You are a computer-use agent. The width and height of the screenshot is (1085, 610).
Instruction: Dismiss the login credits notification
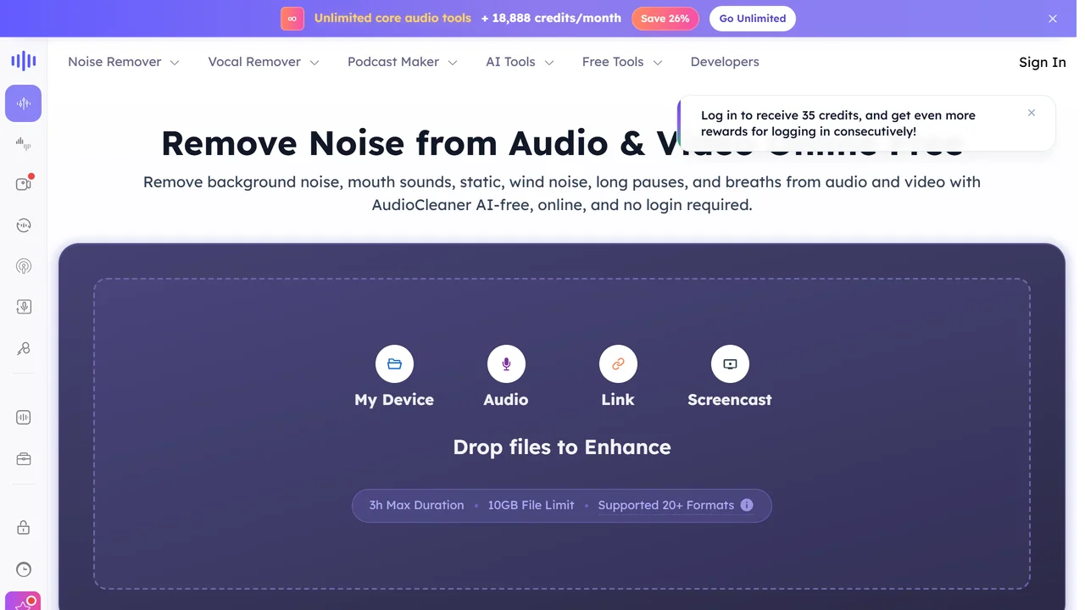coord(1032,113)
